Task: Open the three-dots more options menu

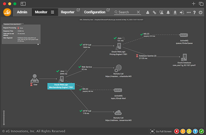Action: pyautogui.click(x=189, y=12)
